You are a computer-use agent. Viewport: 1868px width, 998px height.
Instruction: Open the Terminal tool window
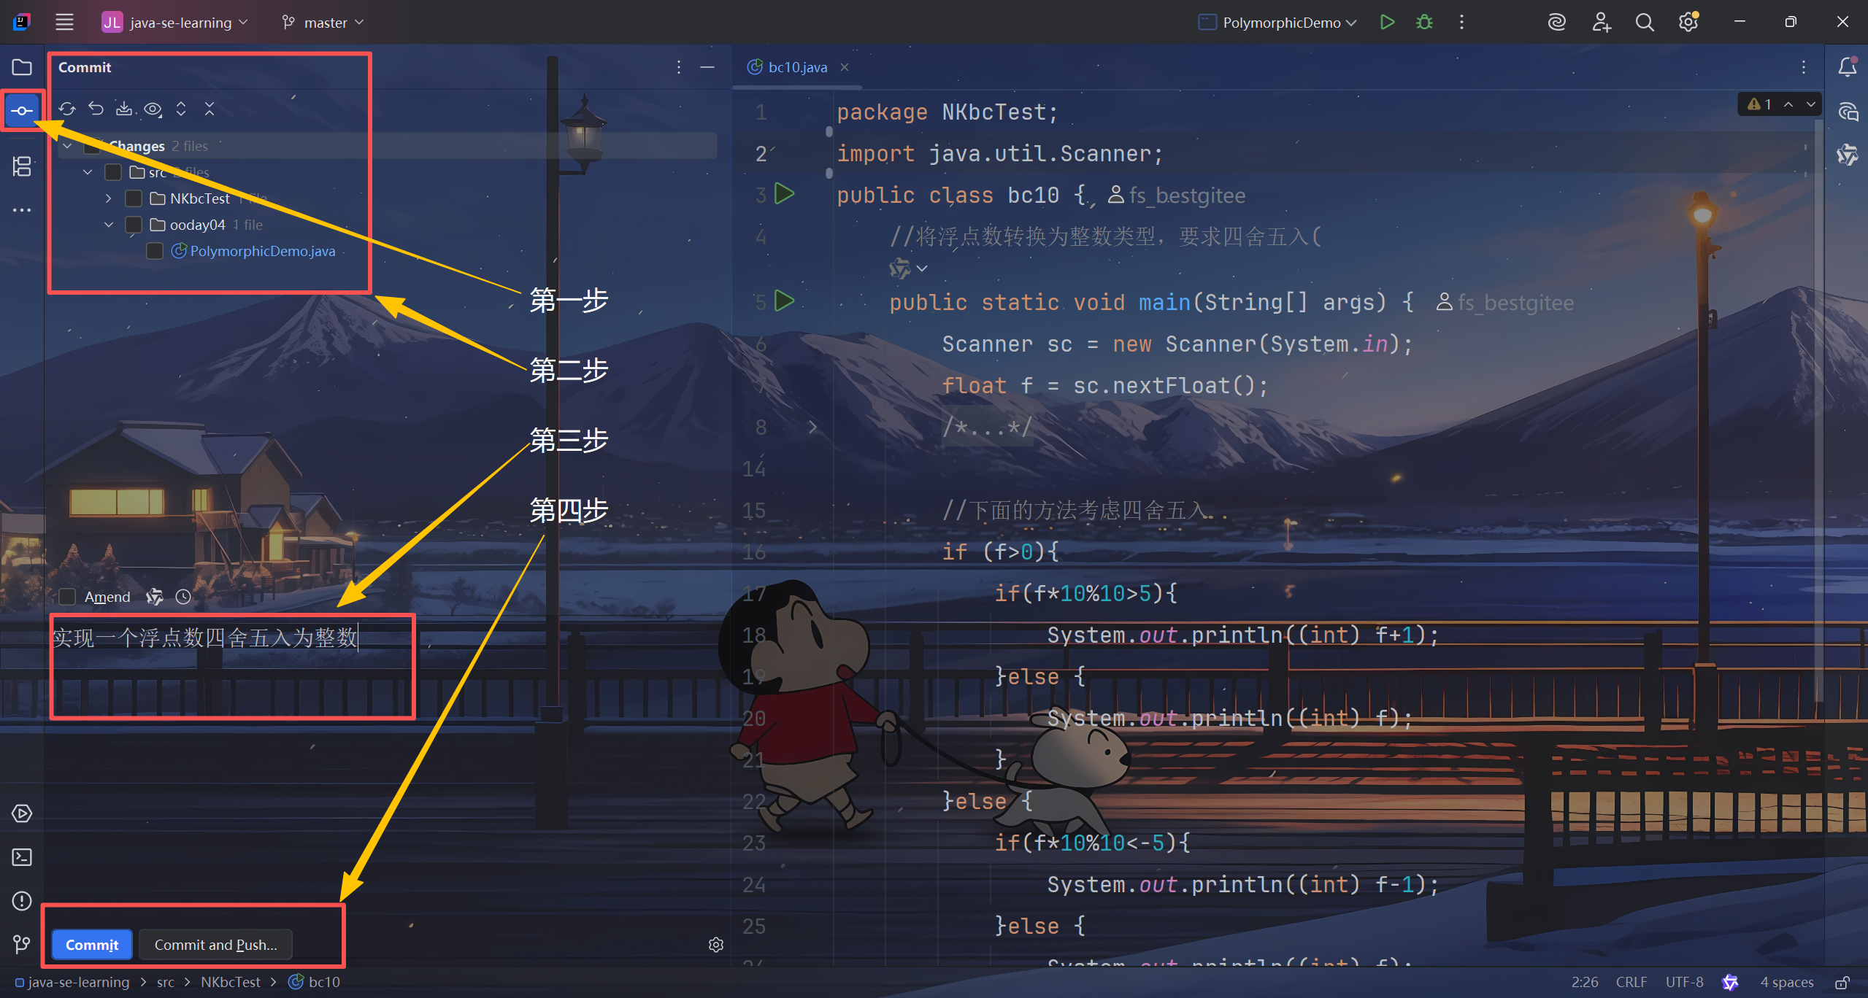[22, 857]
